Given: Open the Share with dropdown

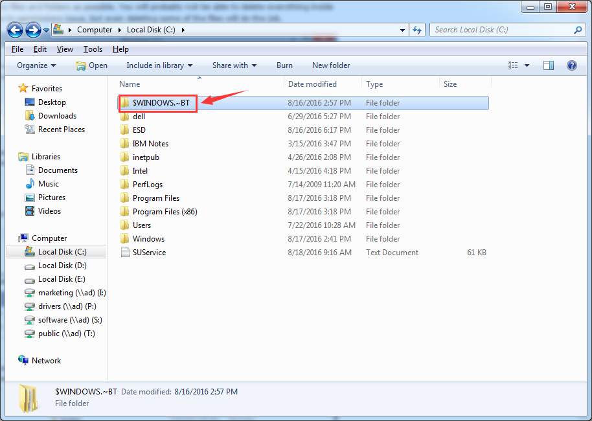Looking at the screenshot, I should click(233, 65).
